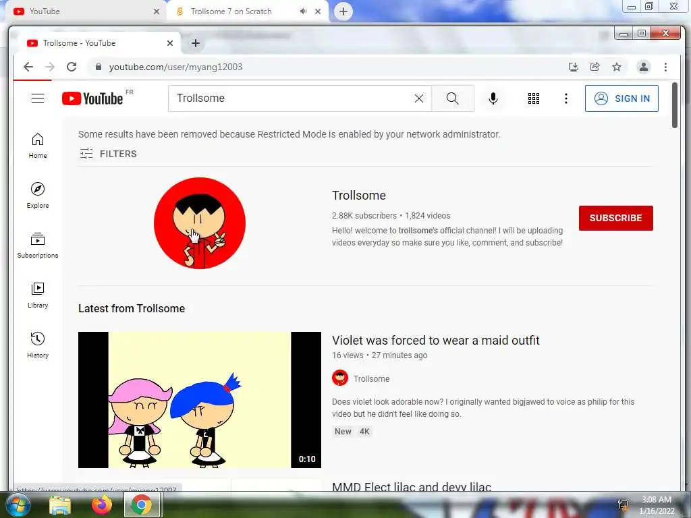This screenshot has width=691, height=518.
Task: Open 'MMD Elect lilac and devy lilac' video
Action: (412, 486)
